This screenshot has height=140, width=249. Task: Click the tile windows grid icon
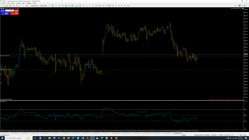click(66, 6)
